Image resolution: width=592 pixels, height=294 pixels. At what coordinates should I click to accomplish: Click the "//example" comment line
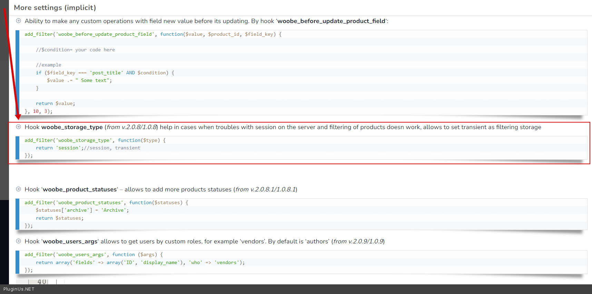click(x=49, y=65)
